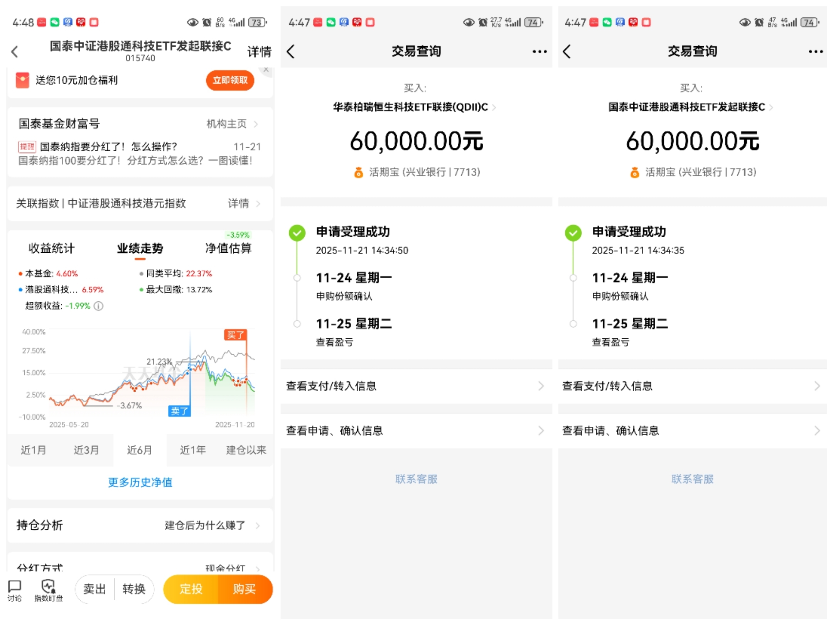Select the 近1月 time range

[33, 450]
